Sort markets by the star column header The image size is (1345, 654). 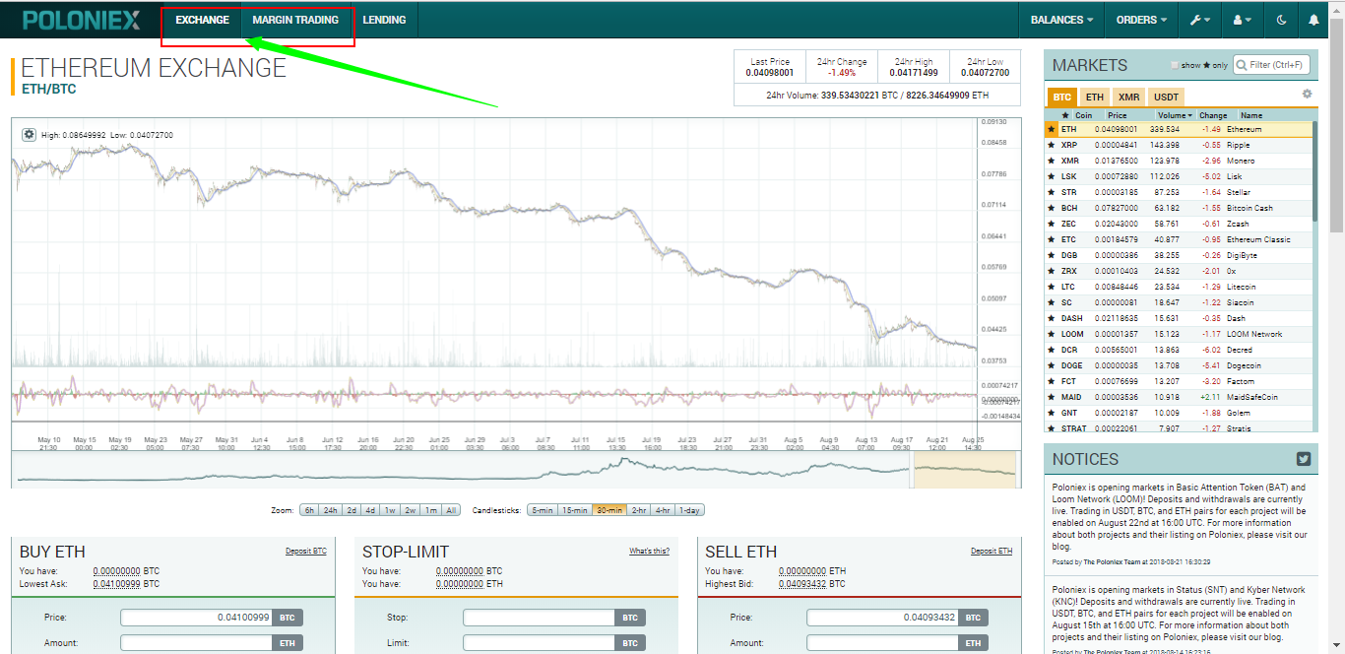[1064, 115]
